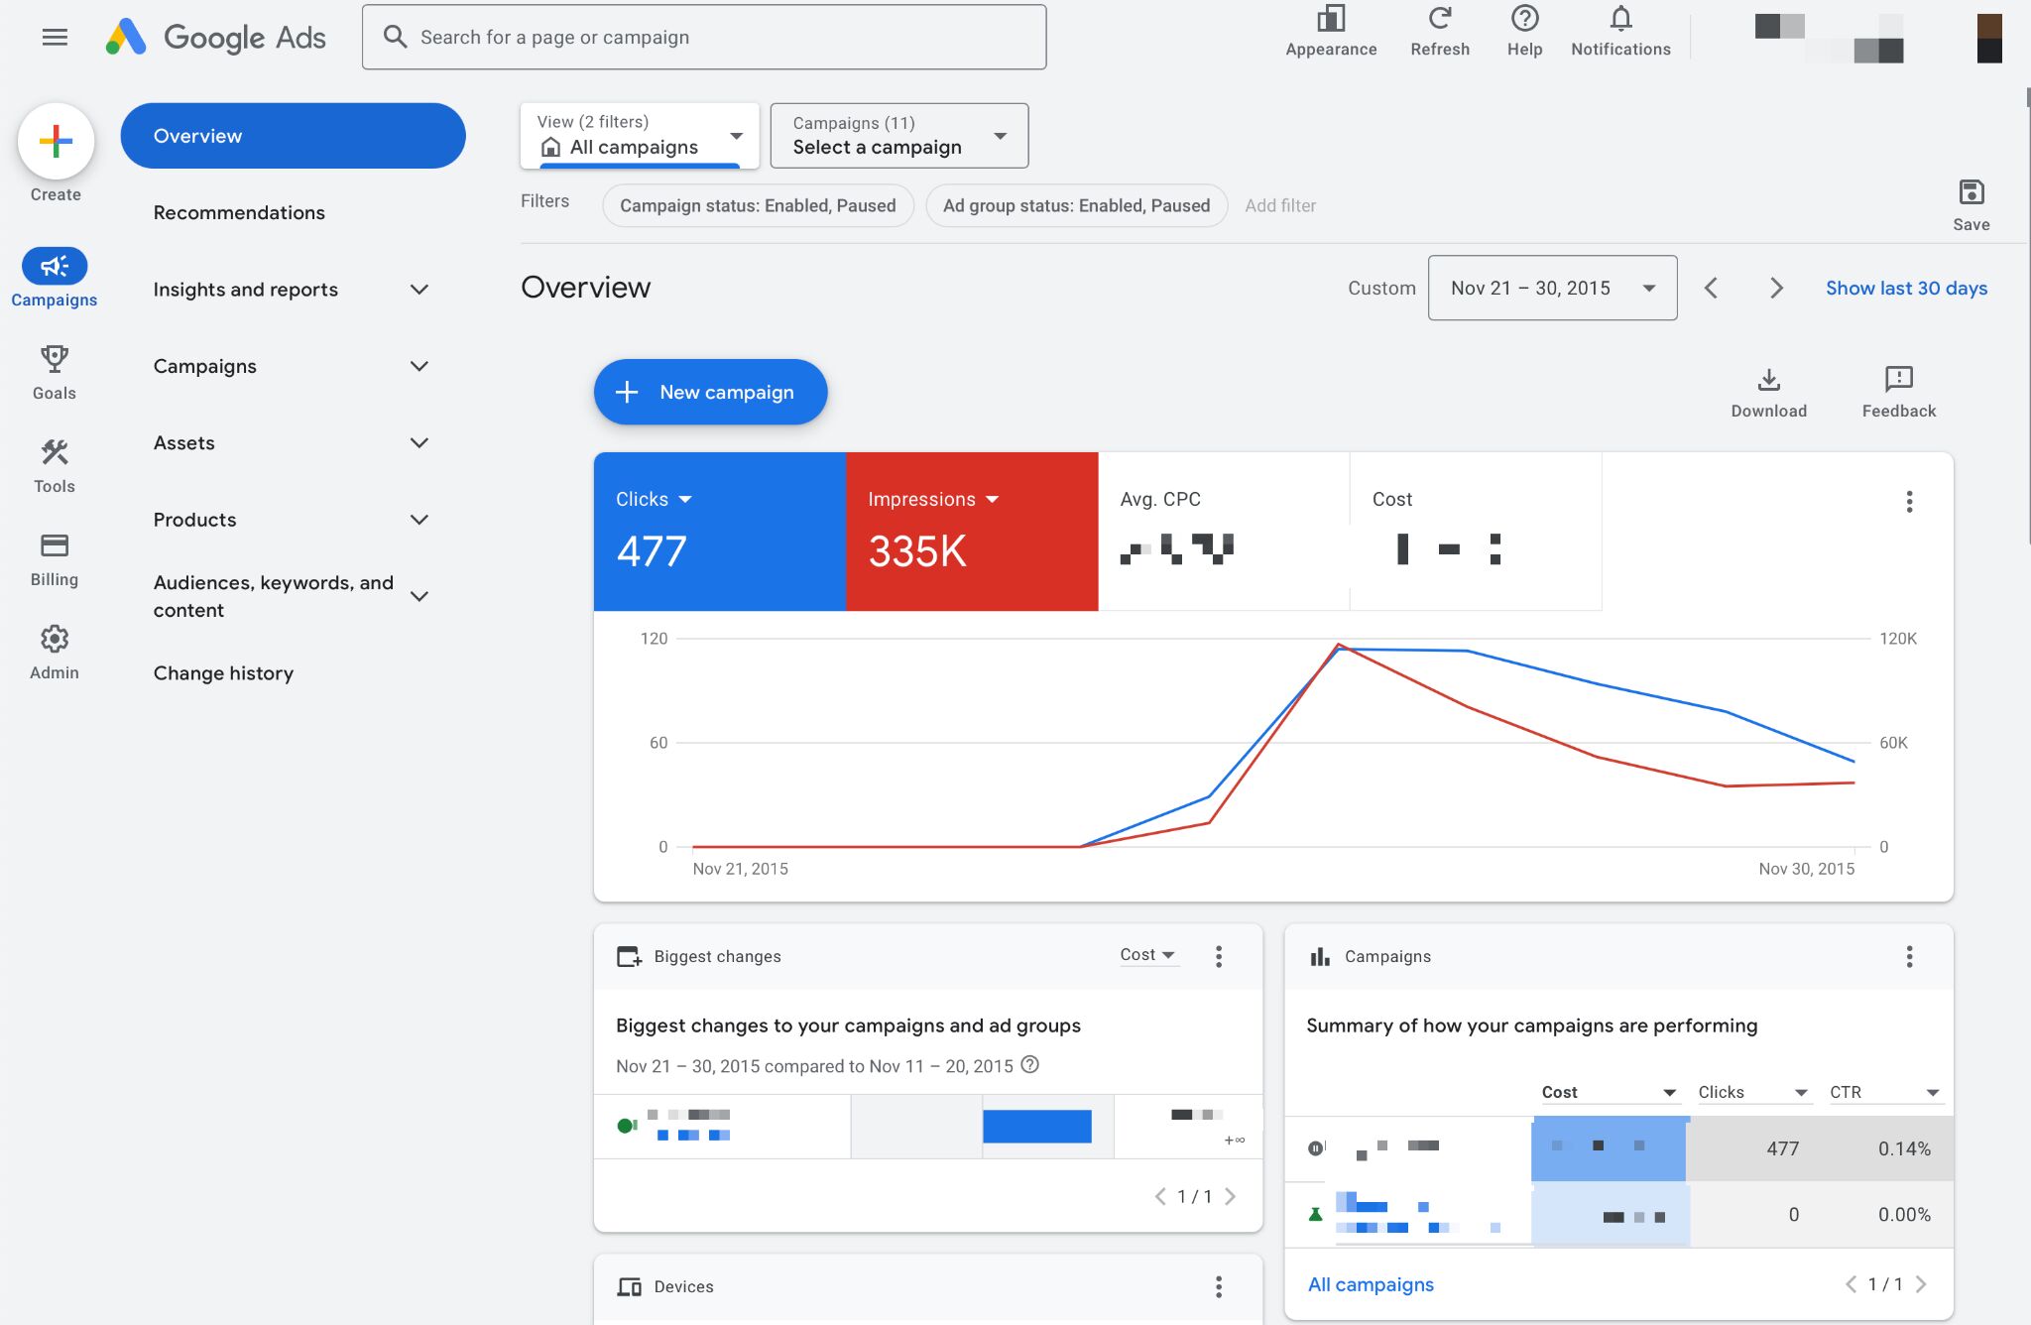Expand the date range picker dropdown
The width and height of the screenshot is (2031, 1325).
(1551, 288)
